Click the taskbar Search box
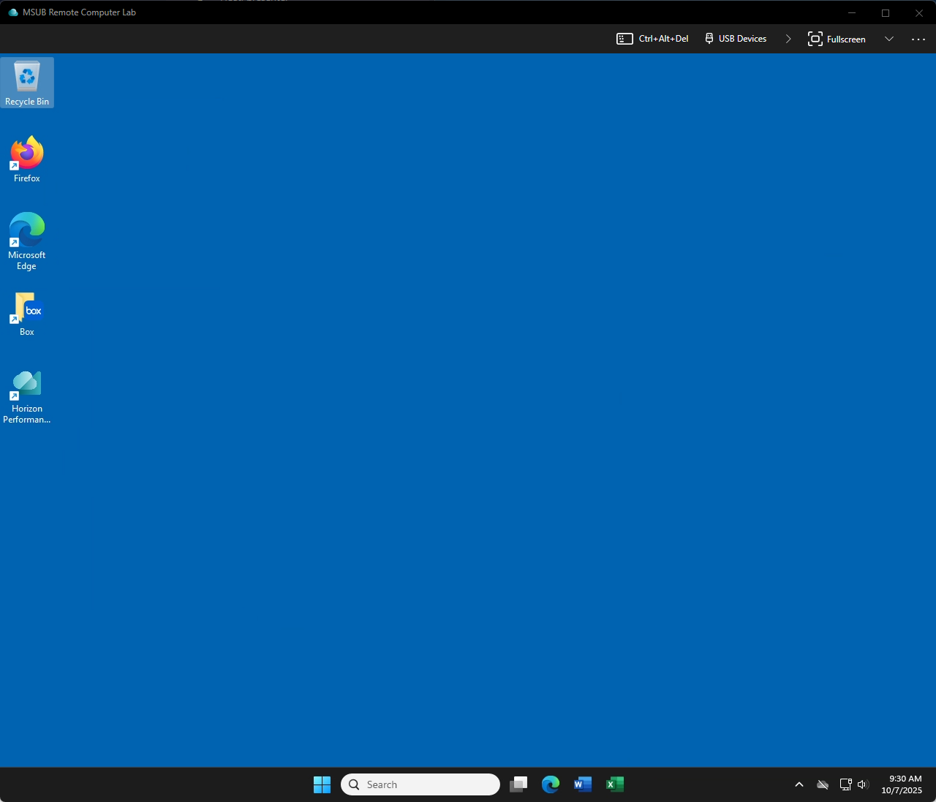The image size is (936, 802). tap(420, 784)
